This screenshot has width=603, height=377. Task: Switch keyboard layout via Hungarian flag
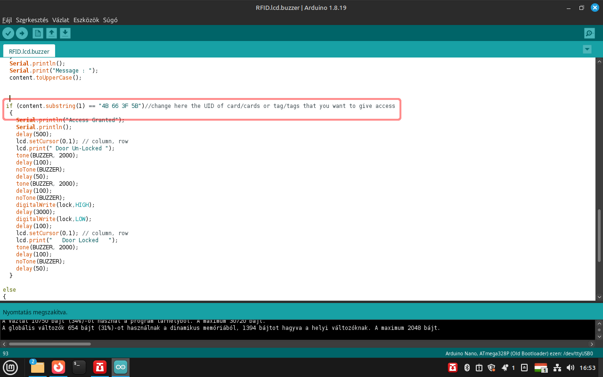[541, 368]
